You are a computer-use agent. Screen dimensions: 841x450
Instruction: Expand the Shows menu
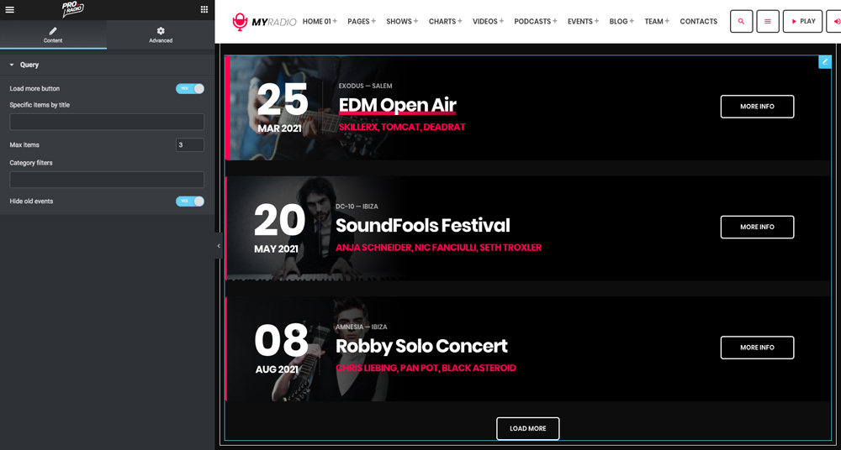pyautogui.click(x=402, y=22)
